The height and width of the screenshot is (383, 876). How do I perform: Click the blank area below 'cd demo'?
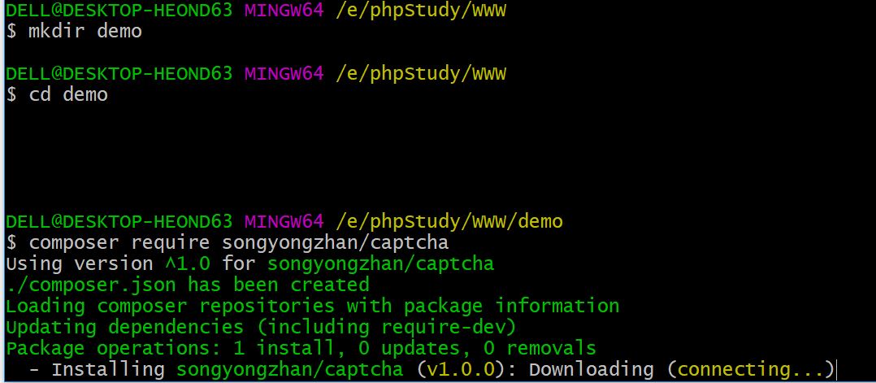325,159
